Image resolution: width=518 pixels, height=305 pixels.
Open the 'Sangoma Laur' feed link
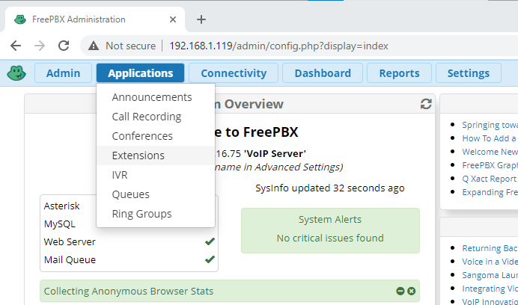490,275
